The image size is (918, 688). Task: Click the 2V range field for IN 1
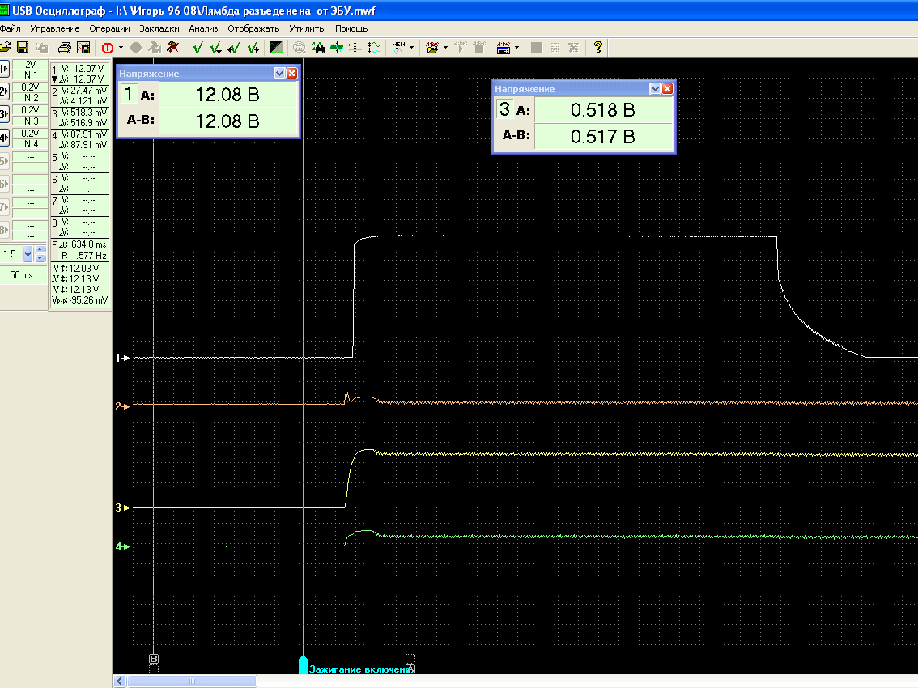[x=30, y=64]
